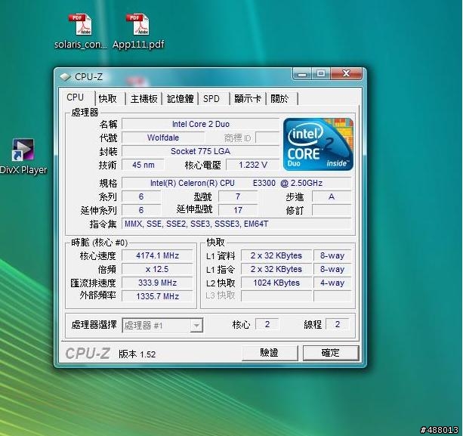
Task: Click the 333.9 MHz bus speed value
Action: tap(157, 283)
